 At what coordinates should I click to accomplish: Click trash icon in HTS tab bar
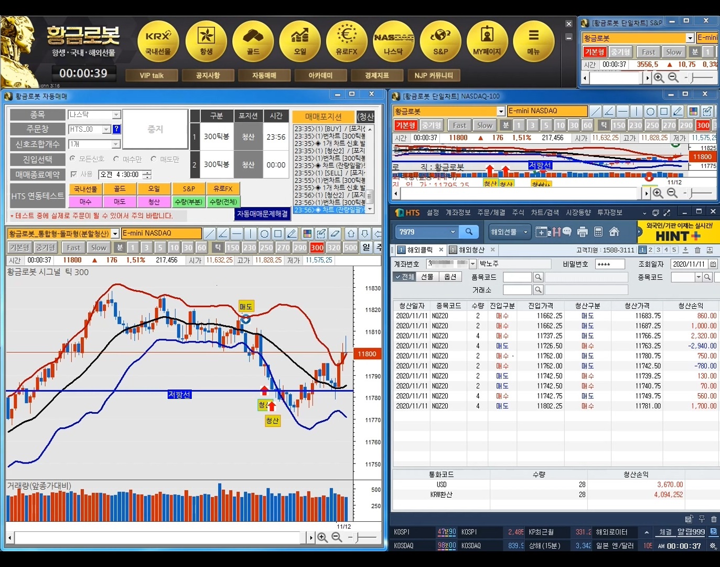click(x=697, y=250)
